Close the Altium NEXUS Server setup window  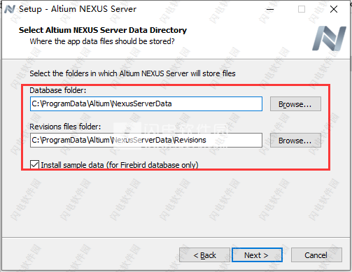point(334,9)
